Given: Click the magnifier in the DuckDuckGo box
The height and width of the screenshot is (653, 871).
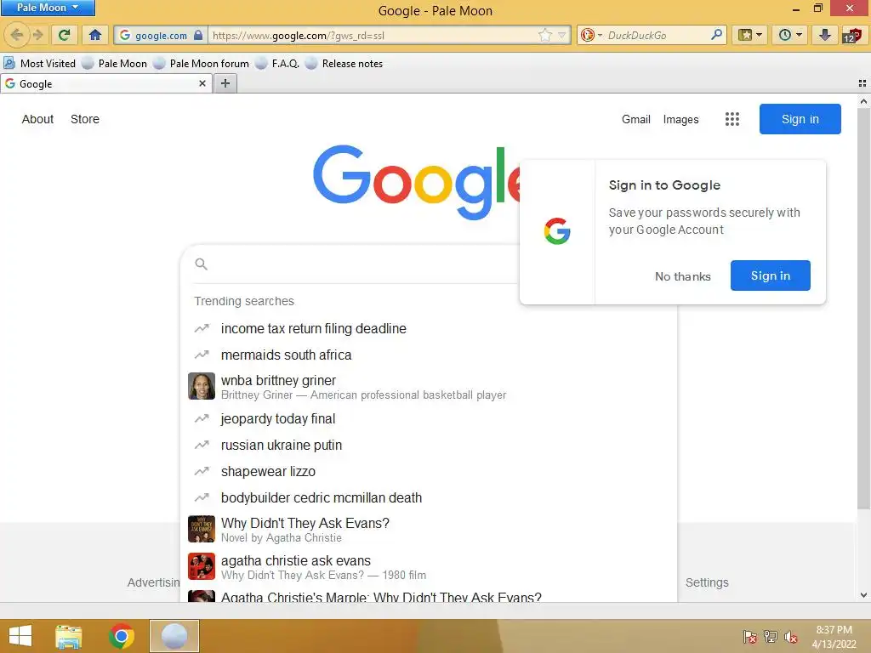Looking at the screenshot, I should (x=716, y=35).
